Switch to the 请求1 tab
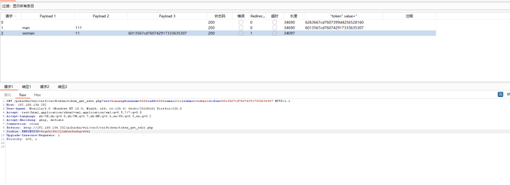This screenshot has height=185, width=510. [x=8, y=87]
